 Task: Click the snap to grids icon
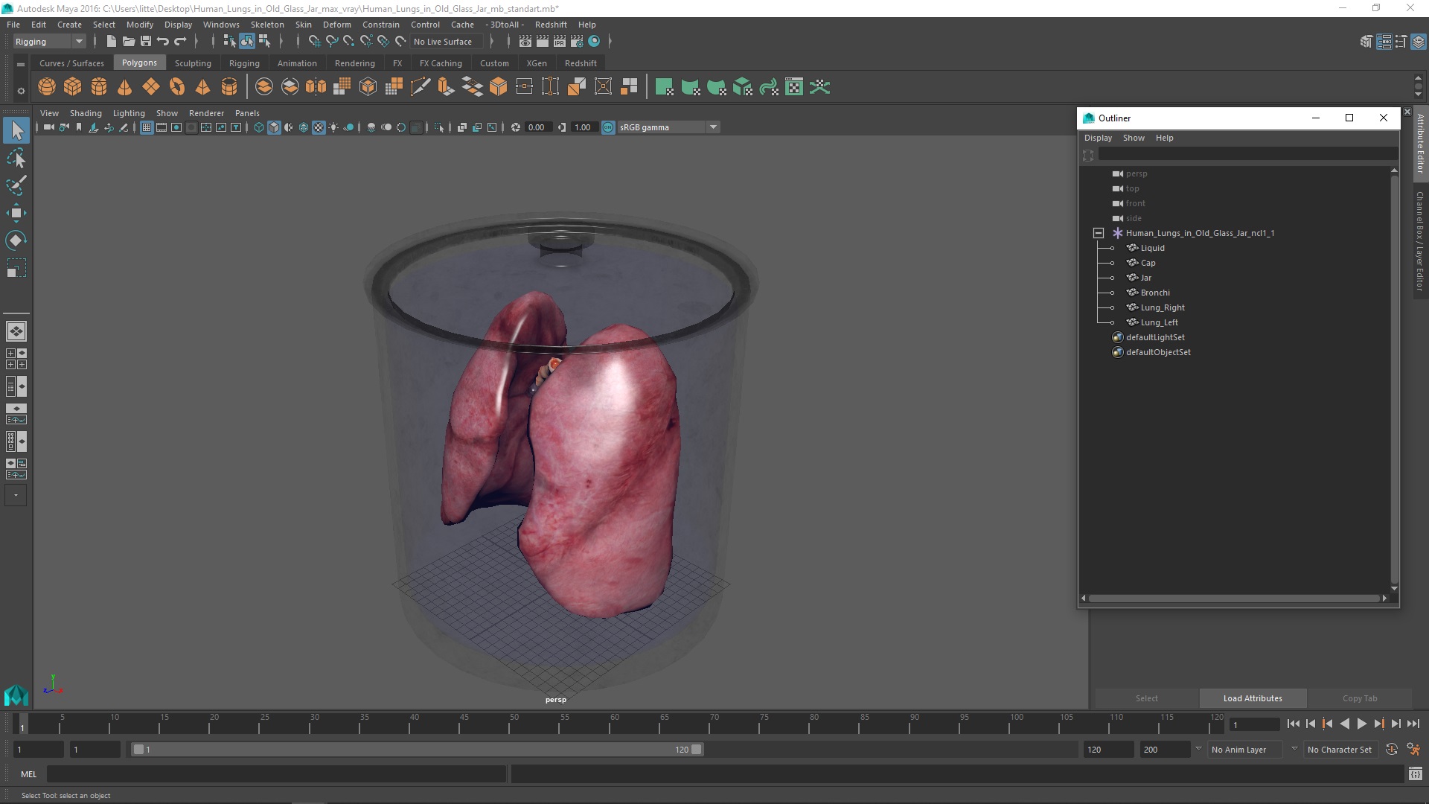(x=314, y=42)
